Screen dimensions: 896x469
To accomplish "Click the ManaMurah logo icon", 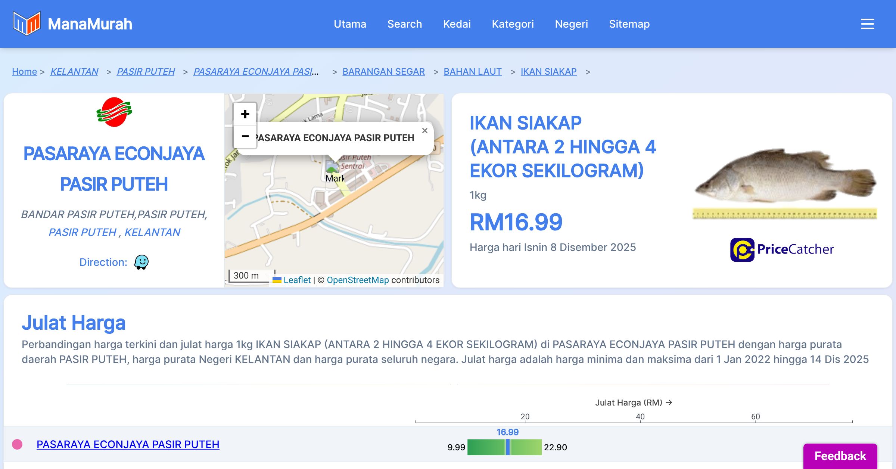I will click(x=26, y=24).
